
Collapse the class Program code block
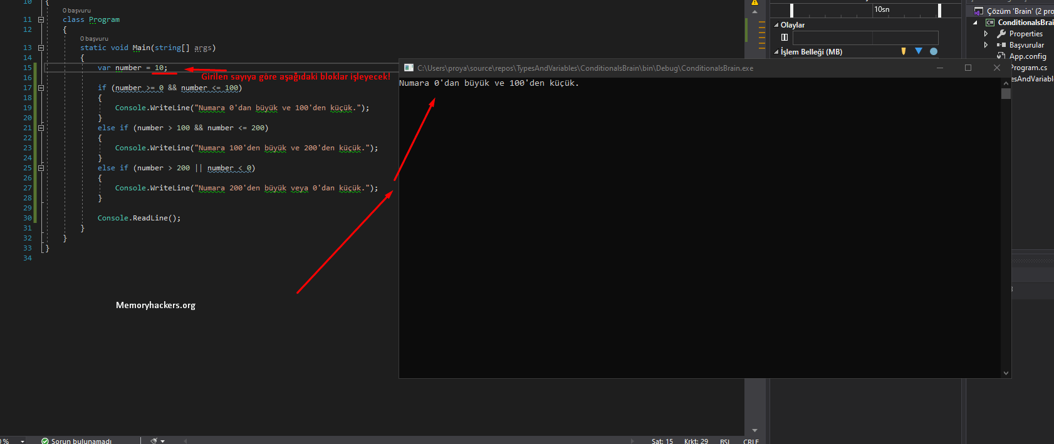click(41, 19)
